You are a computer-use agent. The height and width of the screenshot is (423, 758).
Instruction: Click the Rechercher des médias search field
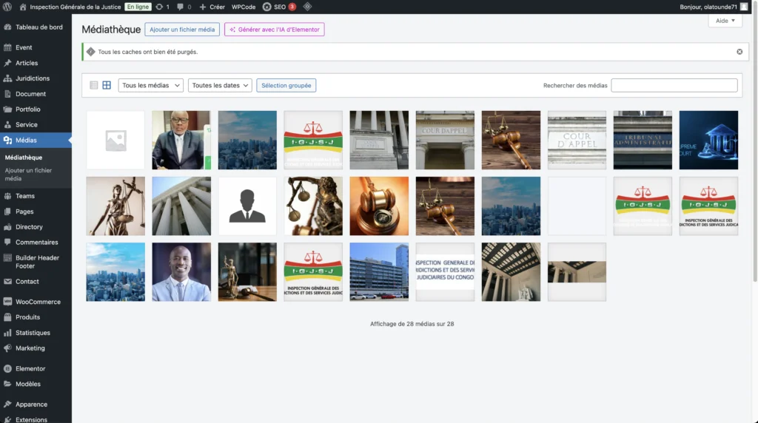674,85
